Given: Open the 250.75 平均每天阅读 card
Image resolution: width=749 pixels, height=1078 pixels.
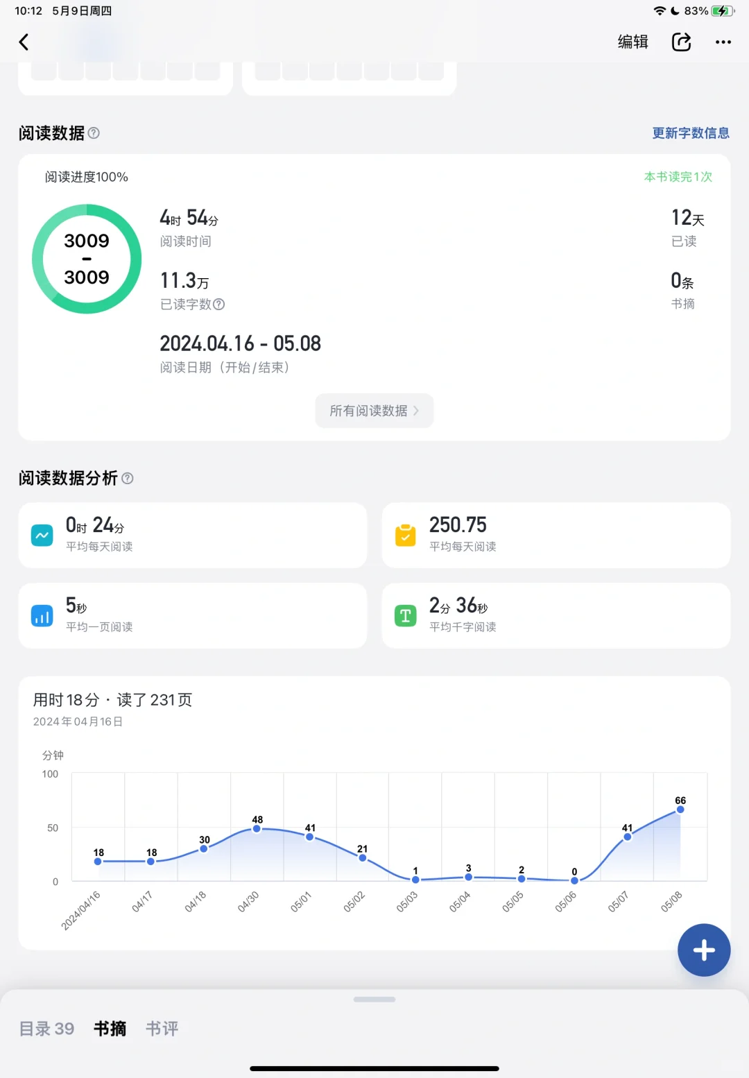Looking at the screenshot, I should click(556, 536).
